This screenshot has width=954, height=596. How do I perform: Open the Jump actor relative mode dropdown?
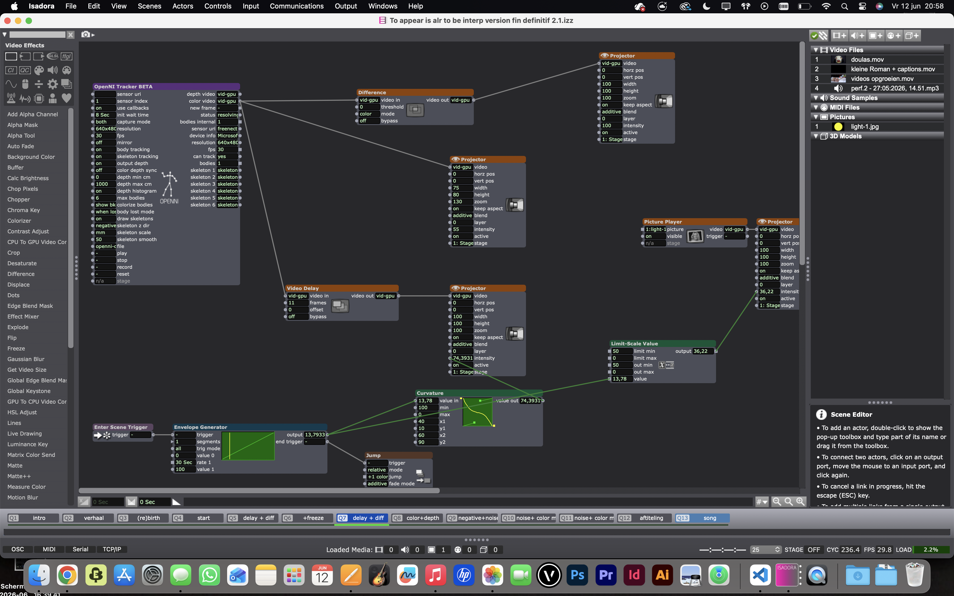(x=377, y=470)
